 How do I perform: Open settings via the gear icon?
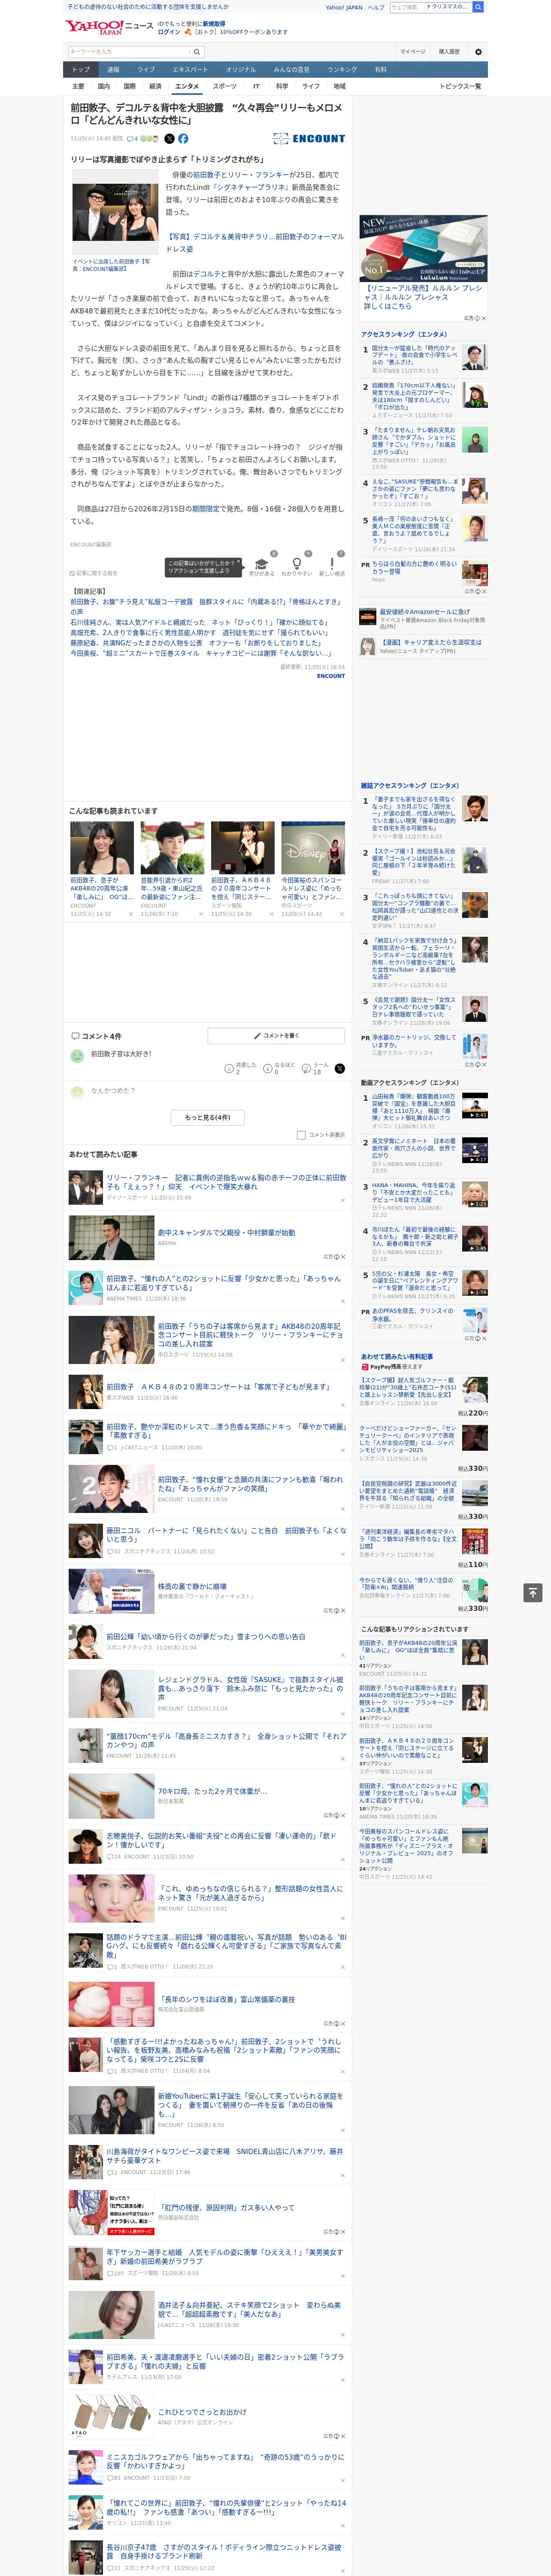pyautogui.click(x=478, y=52)
